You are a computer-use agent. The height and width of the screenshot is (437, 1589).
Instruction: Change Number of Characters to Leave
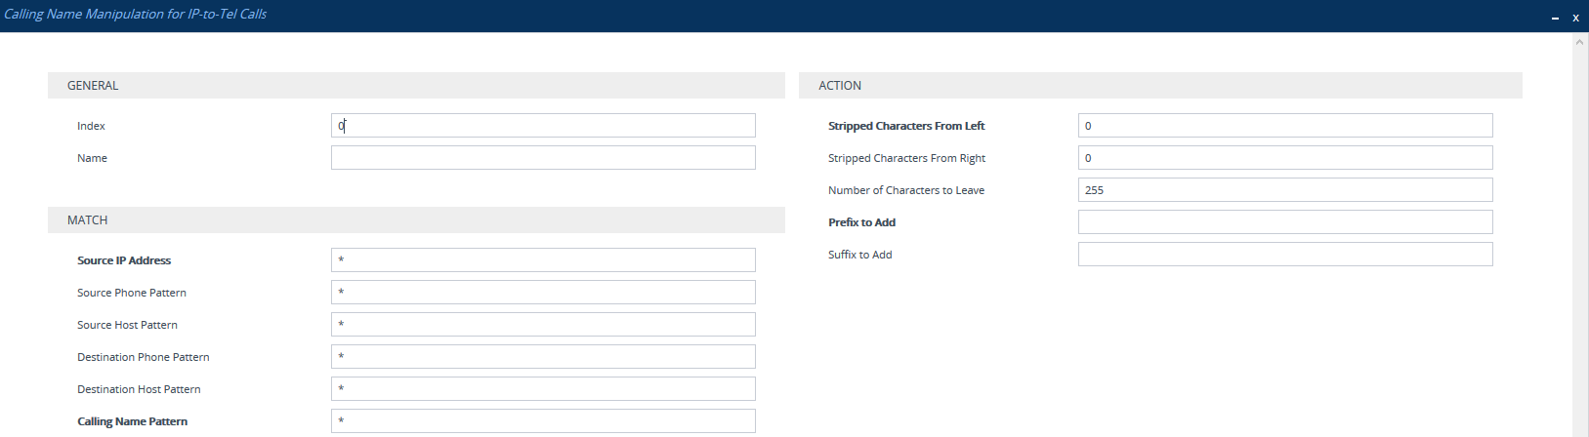[x=1285, y=190]
